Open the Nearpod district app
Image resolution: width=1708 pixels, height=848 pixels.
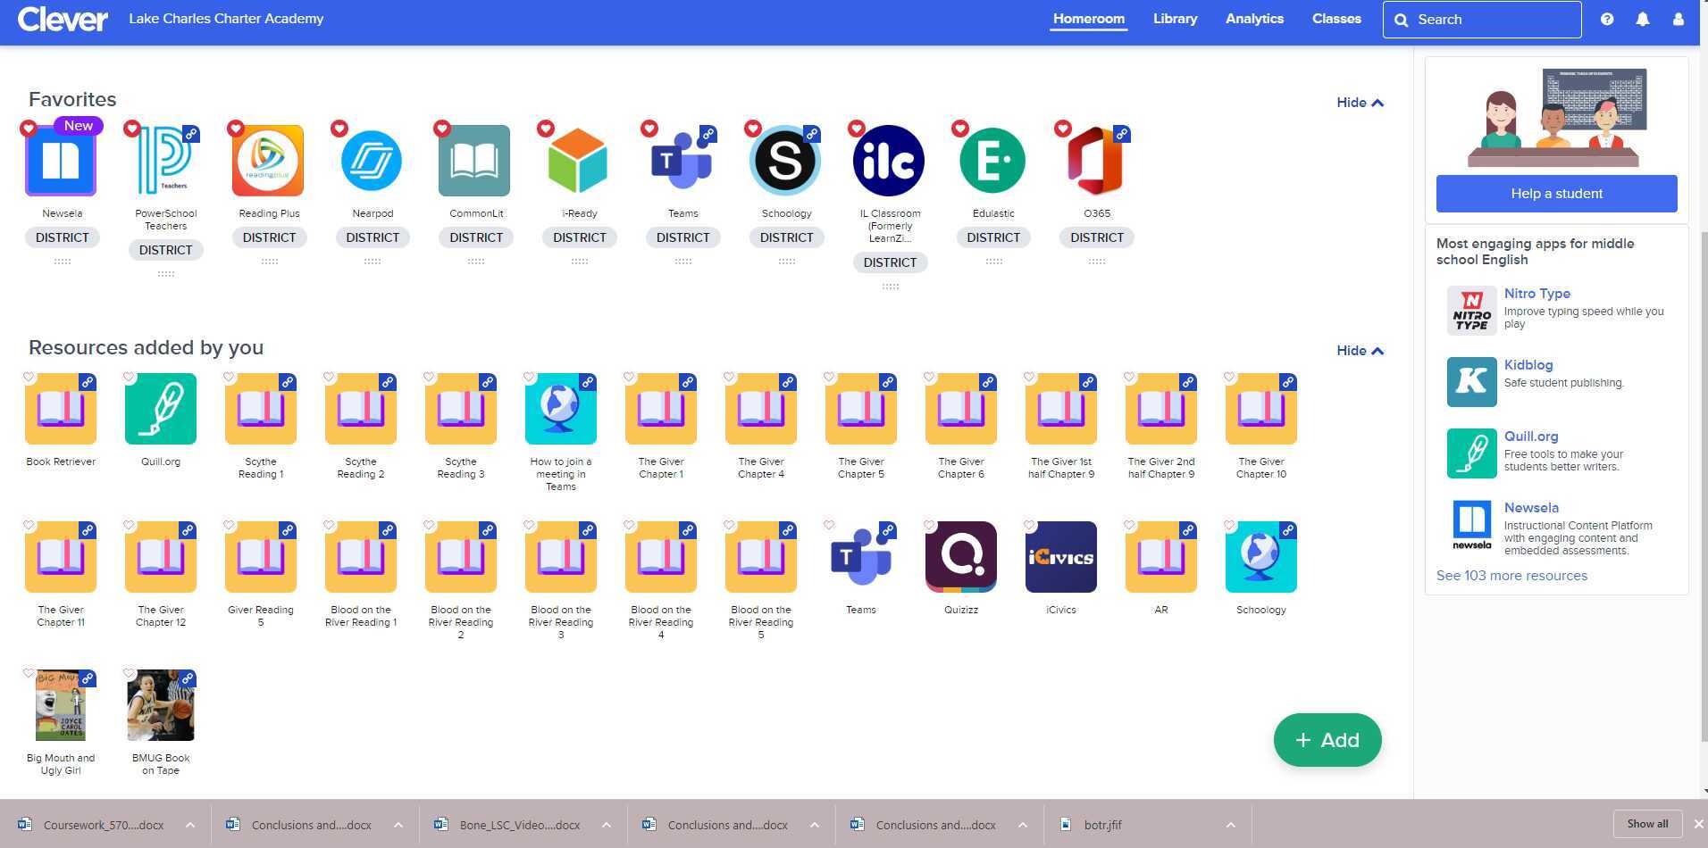[x=373, y=162]
